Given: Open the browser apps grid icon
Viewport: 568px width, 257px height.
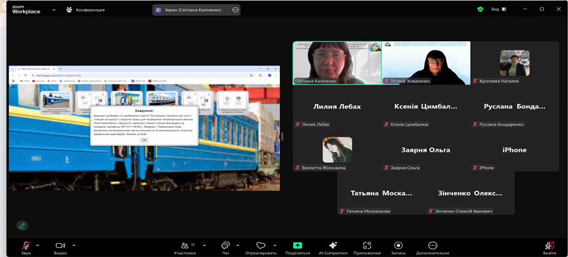Looking at the screenshot, I should tap(13, 81).
